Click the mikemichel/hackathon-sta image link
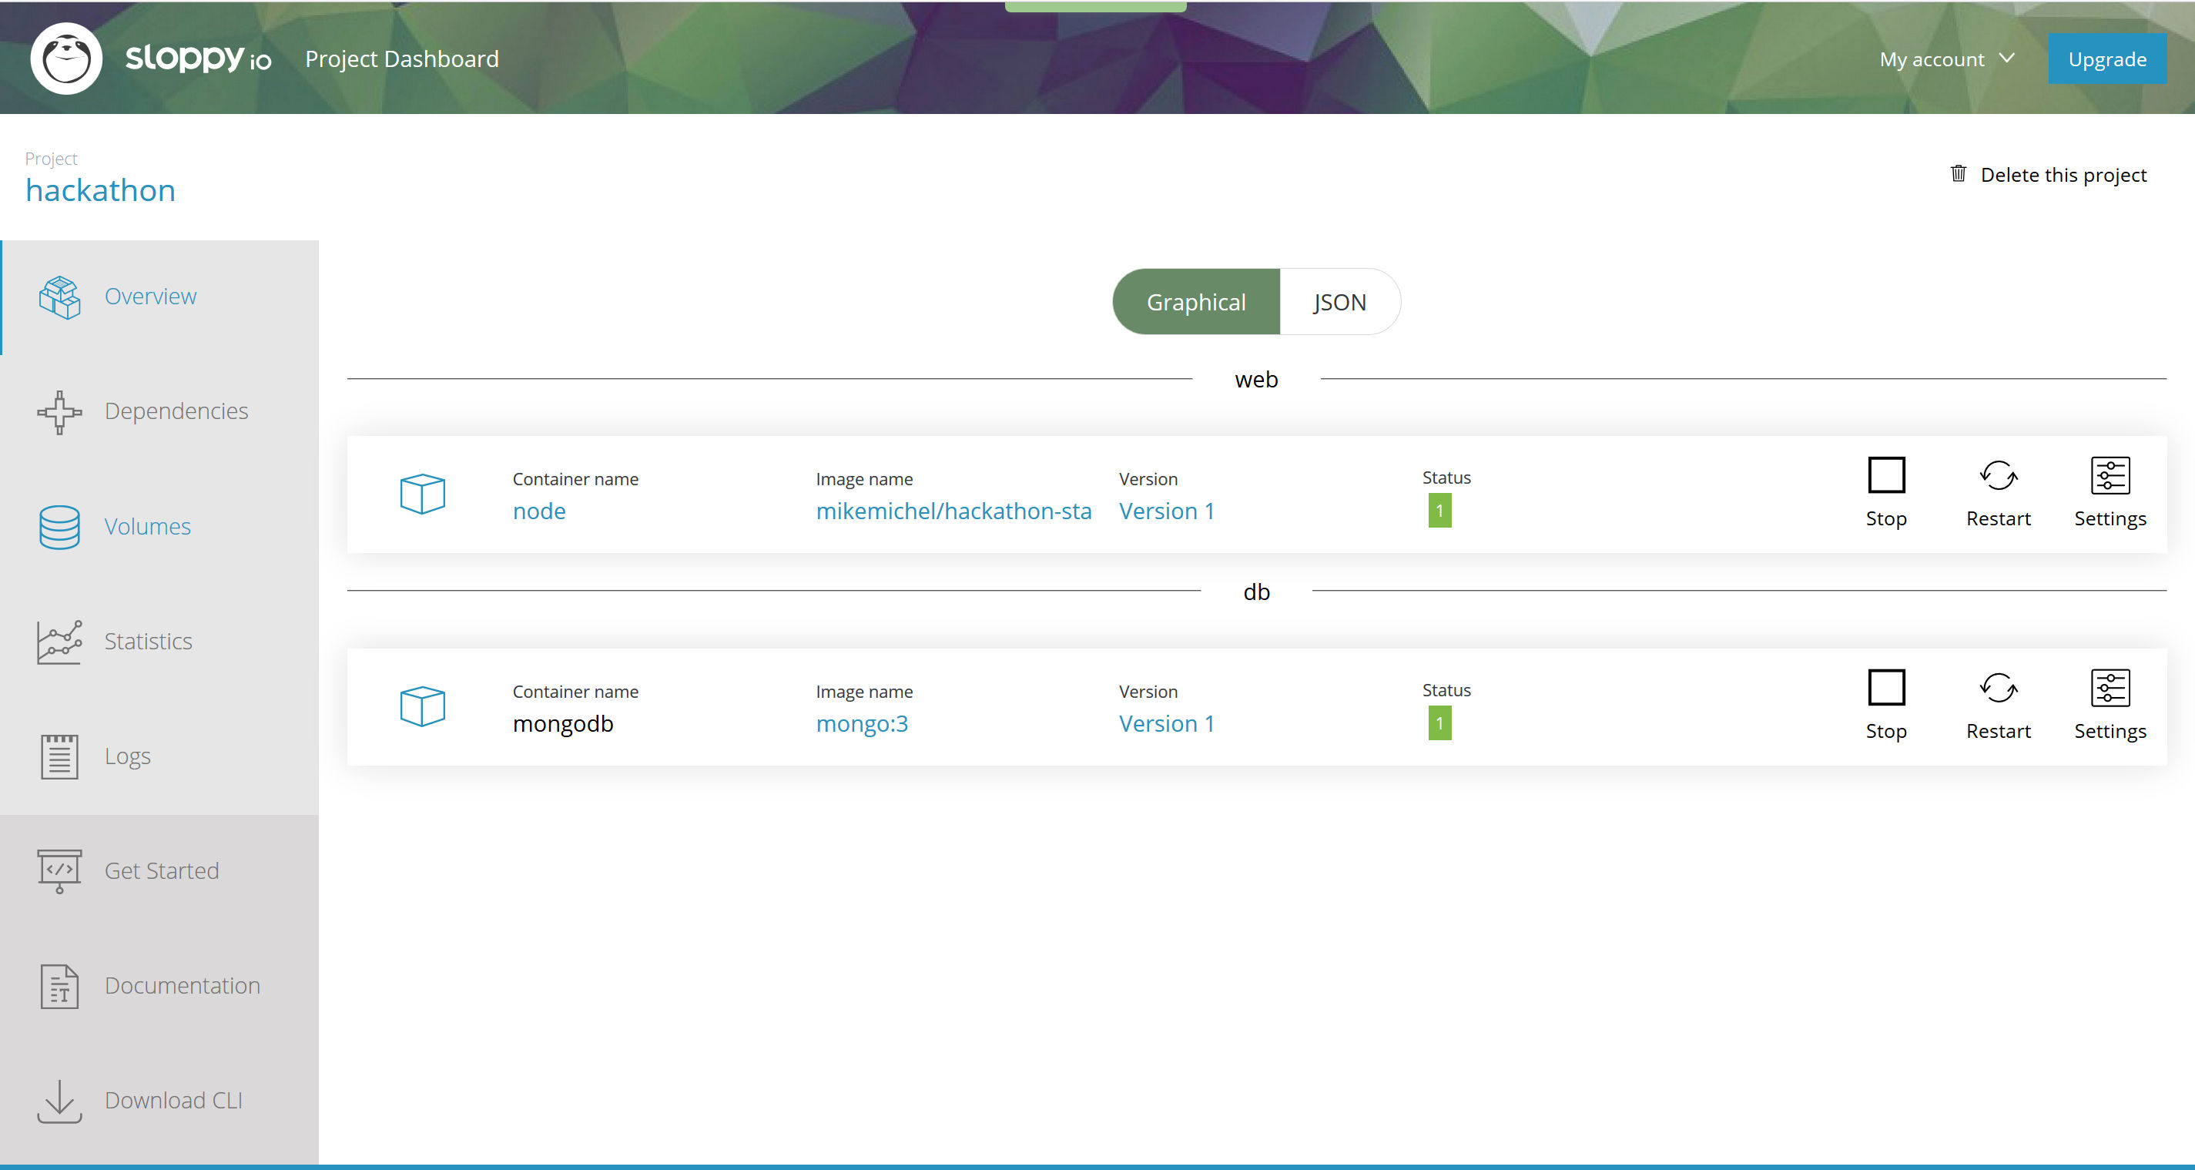Viewport: 2195px width, 1170px height. pyautogui.click(x=953, y=511)
